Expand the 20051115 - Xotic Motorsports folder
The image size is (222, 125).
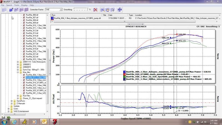pos(18,62)
